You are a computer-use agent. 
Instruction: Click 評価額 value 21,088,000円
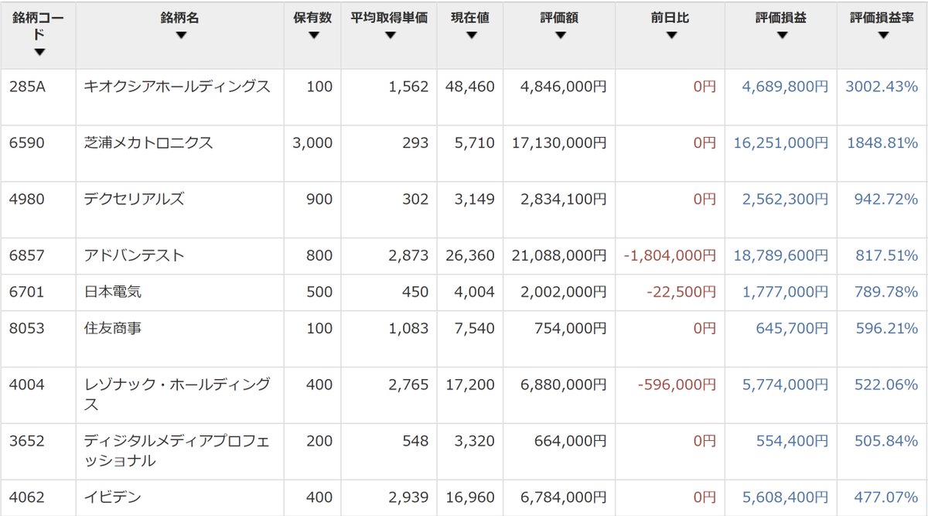click(559, 255)
